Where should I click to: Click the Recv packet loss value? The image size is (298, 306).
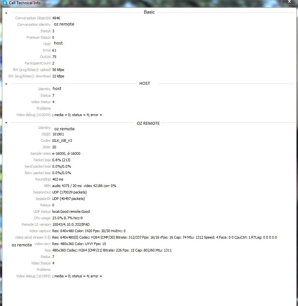[x=61, y=173]
